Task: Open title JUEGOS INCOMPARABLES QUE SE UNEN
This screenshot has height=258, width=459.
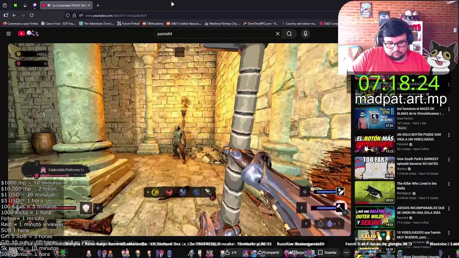Action: tap(420, 210)
